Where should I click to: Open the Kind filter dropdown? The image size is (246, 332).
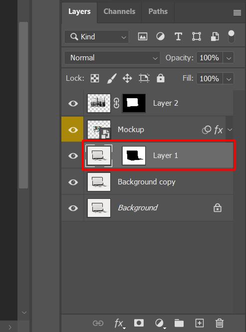coord(96,37)
